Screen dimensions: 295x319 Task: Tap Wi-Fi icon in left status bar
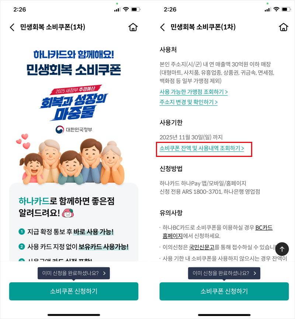tap(126, 9)
